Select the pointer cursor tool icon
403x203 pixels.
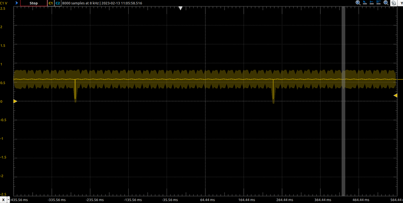365,2
